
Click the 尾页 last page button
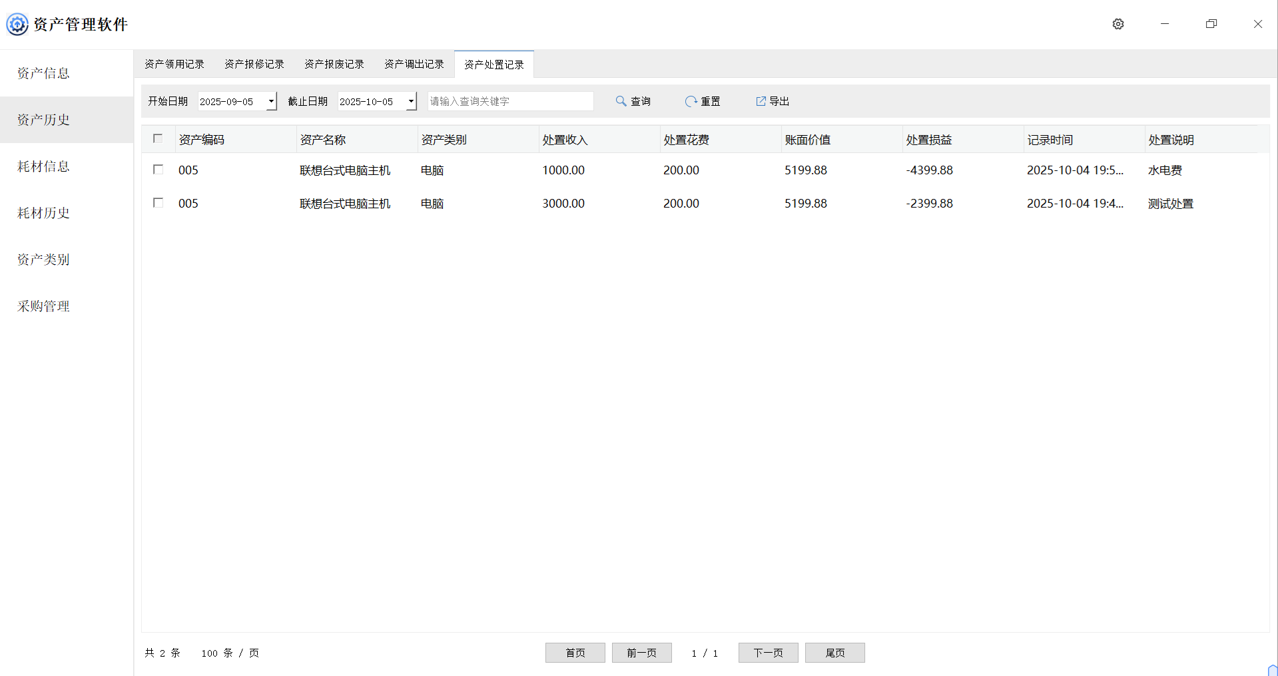tap(834, 653)
